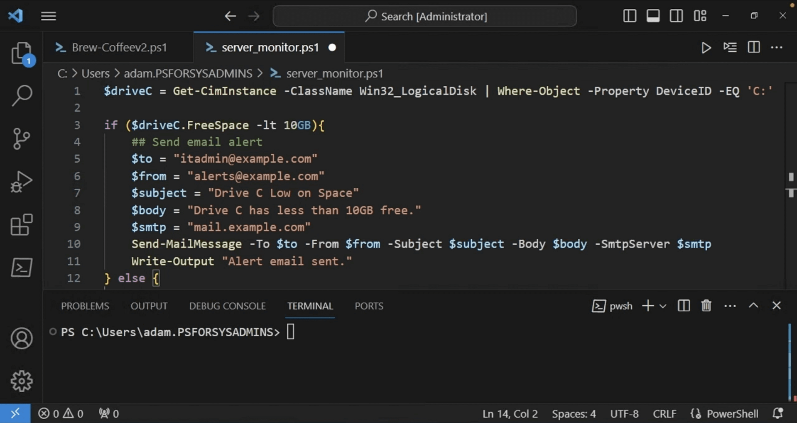Viewport: 797px width, 423px height.
Task: Go back with the left arrow
Action: [230, 16]
